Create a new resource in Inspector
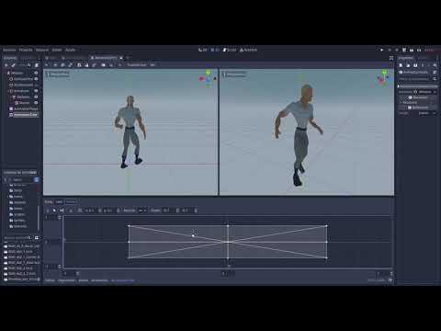This screenshot has width=441, height=331. pos(401,65)
